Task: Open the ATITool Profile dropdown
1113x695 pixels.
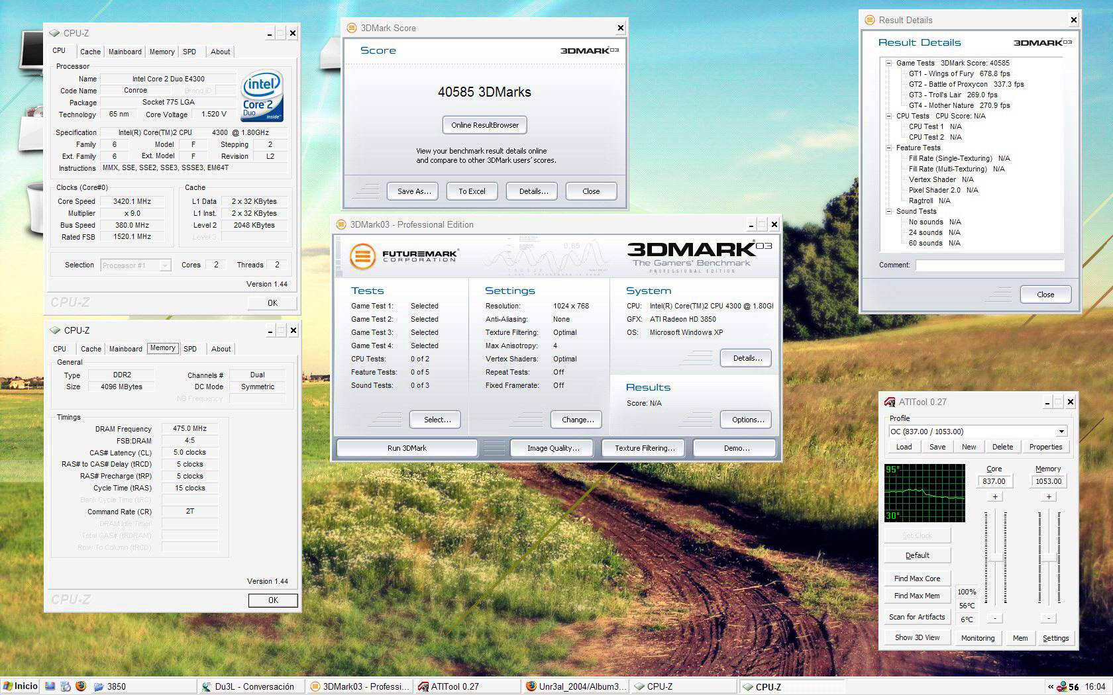Action: (1061, 432)
